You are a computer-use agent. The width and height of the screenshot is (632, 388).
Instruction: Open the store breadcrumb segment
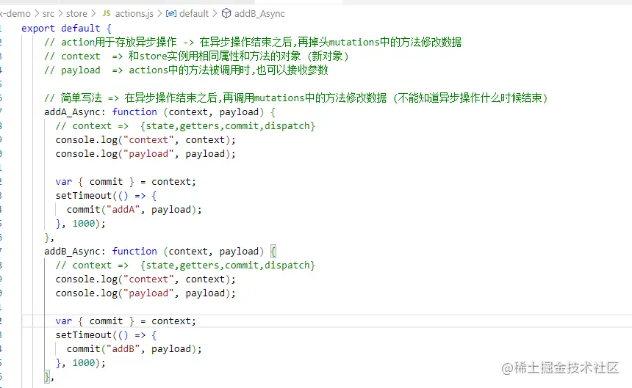click(x=76, y=14)
